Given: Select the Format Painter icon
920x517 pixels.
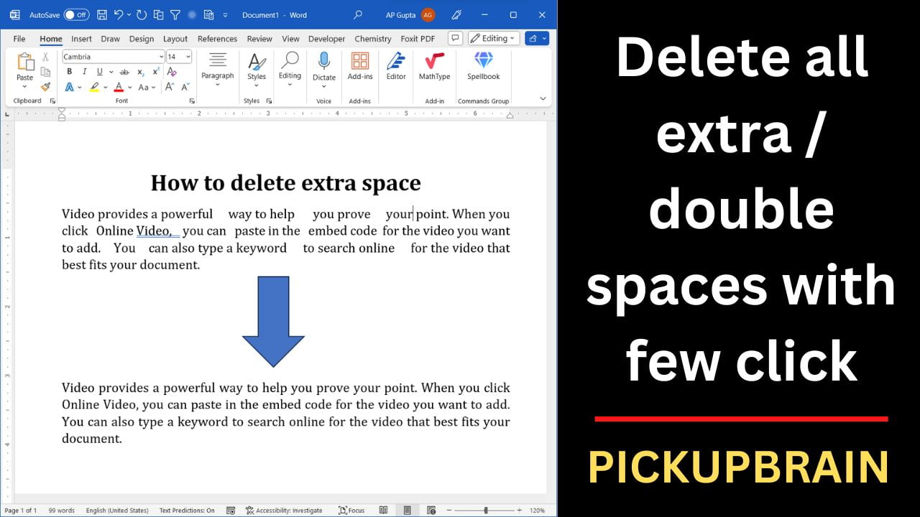Looking at the screenshot, I should 45,85.
